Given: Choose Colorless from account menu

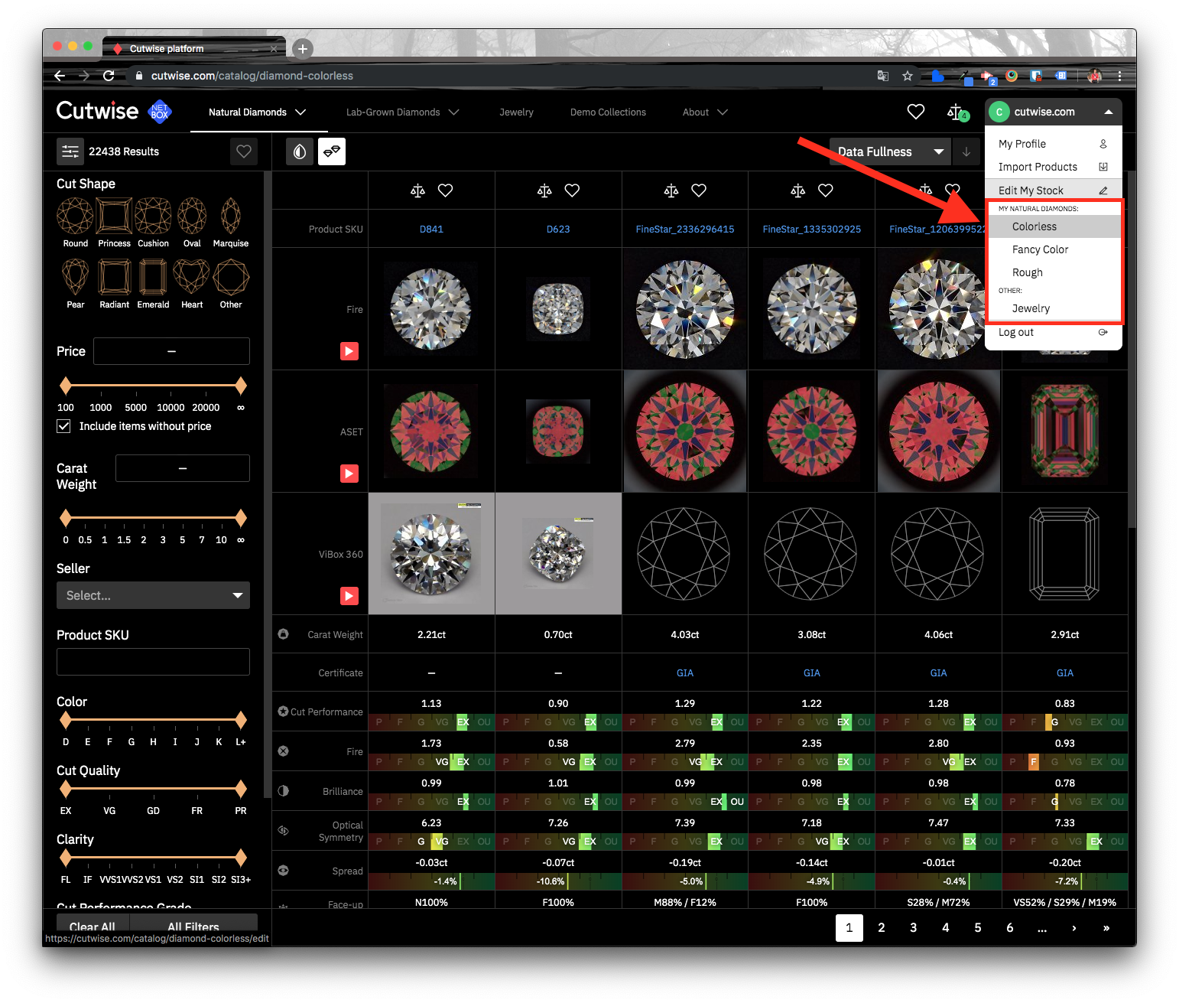Looking at the screenshot, I should 1054,226.
